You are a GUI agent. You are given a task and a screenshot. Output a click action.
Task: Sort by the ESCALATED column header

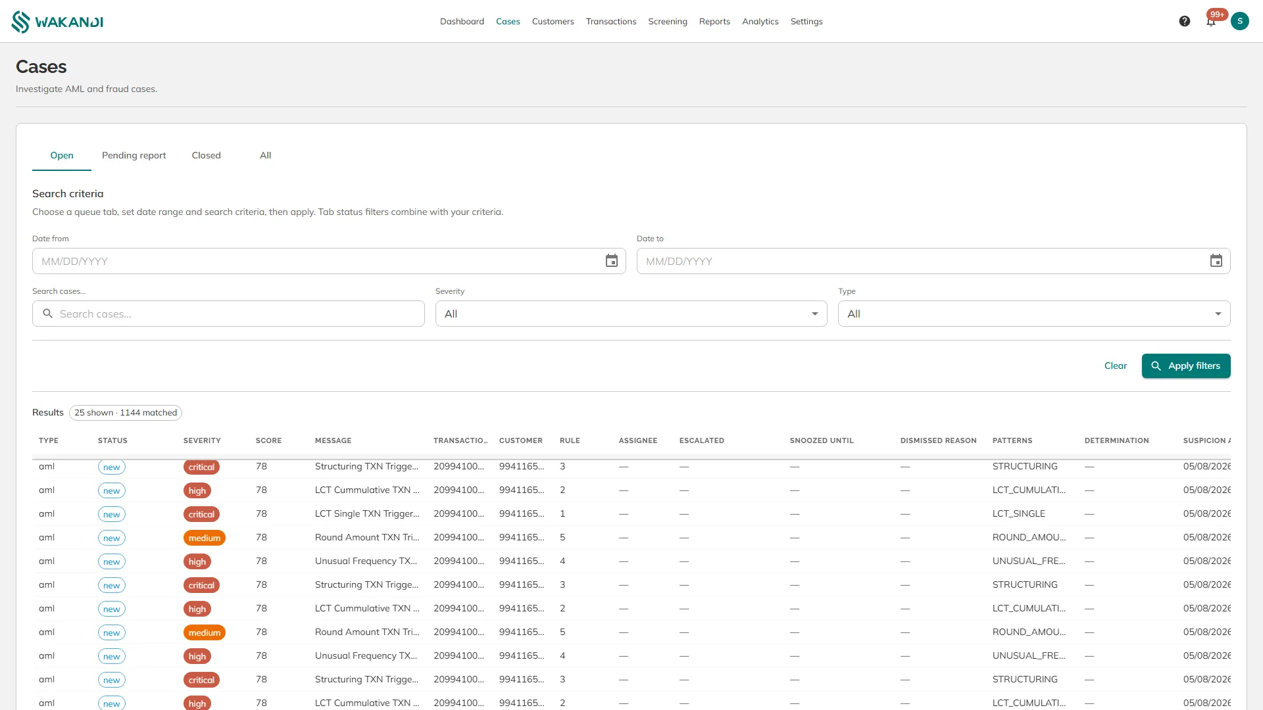pyautogui.click(x=701, y=440)
